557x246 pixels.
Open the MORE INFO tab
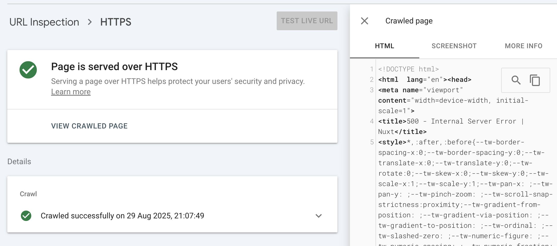pyautogui.click(x=523, y=46)
